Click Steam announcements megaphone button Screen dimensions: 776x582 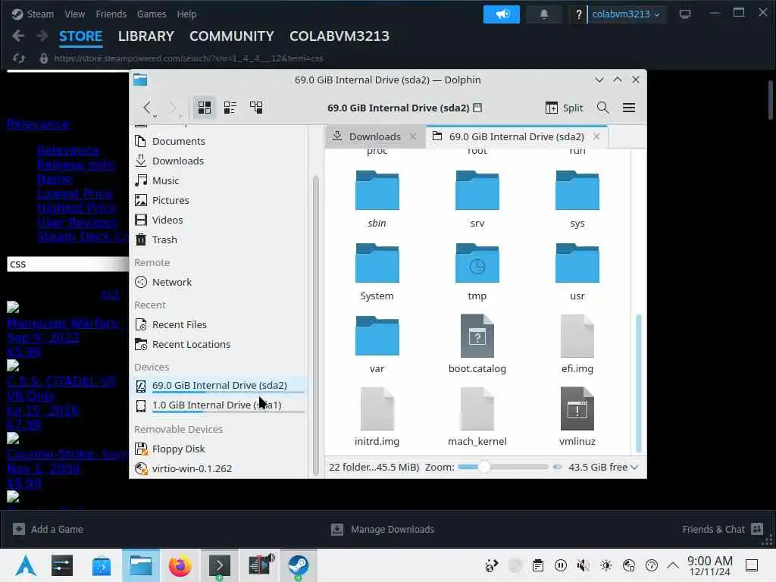click(x=502, y=14)
